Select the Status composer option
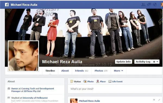Viewport: 163px width, 103px height. (76, 82)
